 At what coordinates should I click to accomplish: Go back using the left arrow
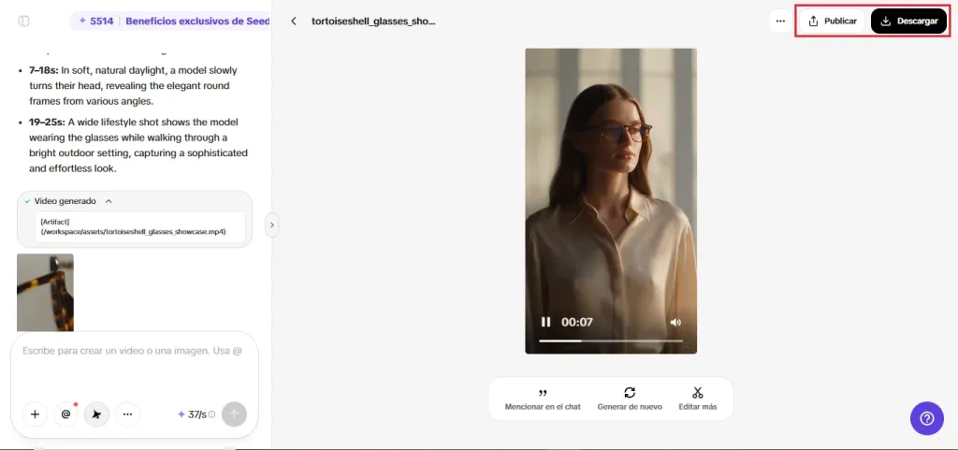click(x=294, y=22)
